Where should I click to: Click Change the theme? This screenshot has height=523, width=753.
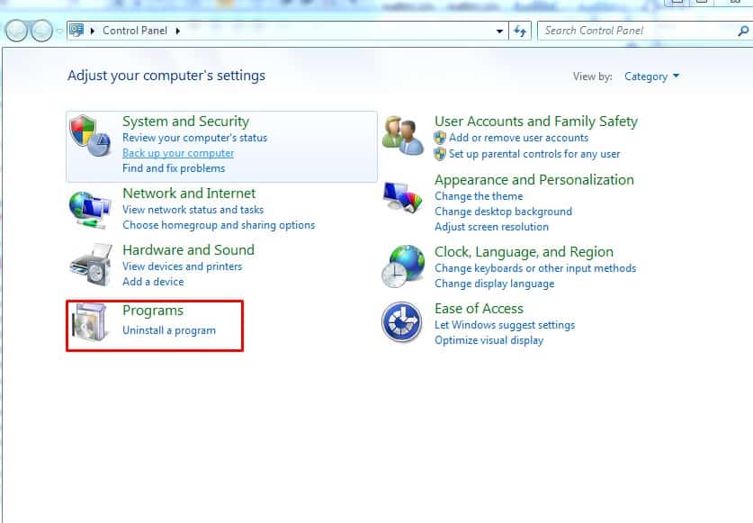(479, 196)
